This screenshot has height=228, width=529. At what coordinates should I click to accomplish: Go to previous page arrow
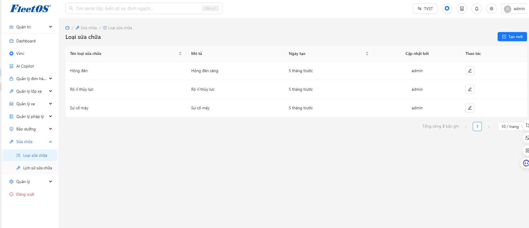click(x=466, y=127)
